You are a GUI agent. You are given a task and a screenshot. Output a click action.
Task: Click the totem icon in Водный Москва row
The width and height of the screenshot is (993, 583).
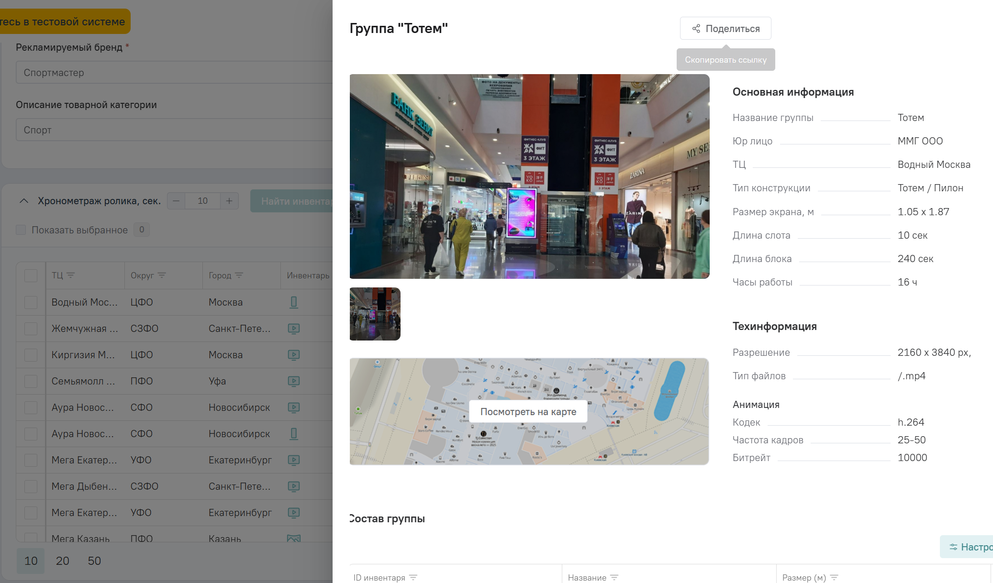tap(294, 302)
